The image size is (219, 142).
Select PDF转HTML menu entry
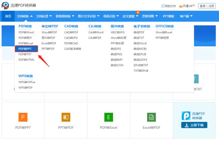pyautogui.click(x=26, y=60)
